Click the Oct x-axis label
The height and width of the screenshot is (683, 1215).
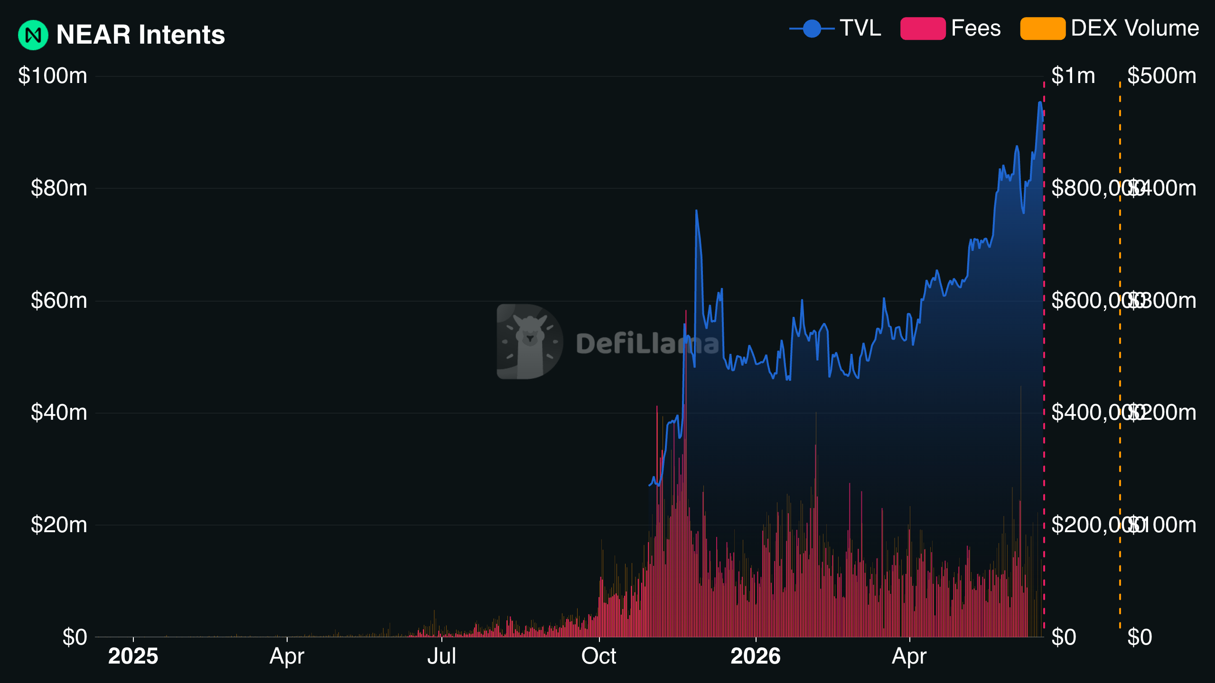tap(599, 656)
